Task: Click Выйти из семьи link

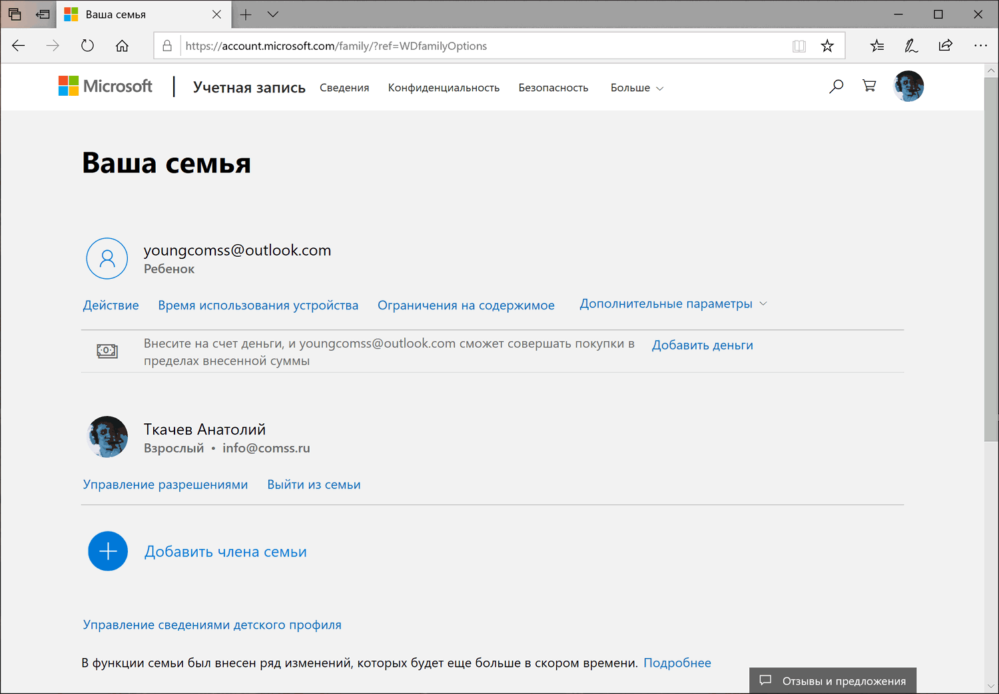Action: (314, 485)
